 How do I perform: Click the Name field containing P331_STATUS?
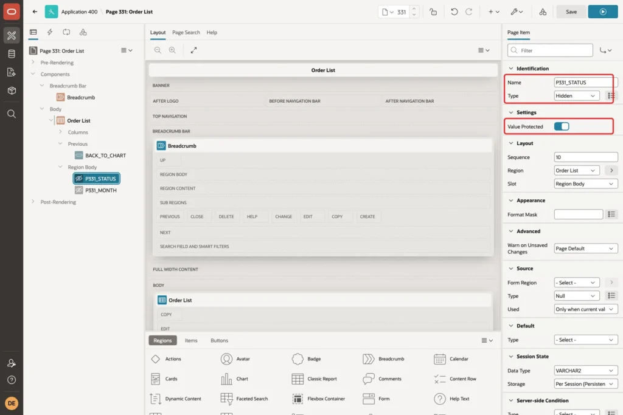(x=585, y=82)
